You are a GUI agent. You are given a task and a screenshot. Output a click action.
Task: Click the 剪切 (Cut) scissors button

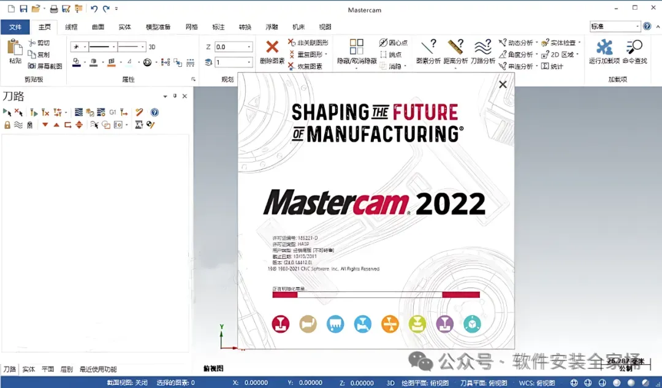(x=39, y=43)
